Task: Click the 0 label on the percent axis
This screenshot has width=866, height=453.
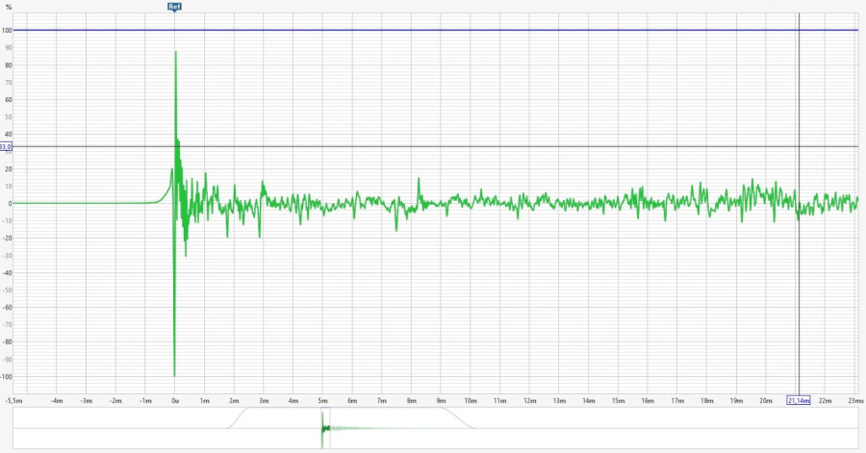Action: [x=10, y=204]
